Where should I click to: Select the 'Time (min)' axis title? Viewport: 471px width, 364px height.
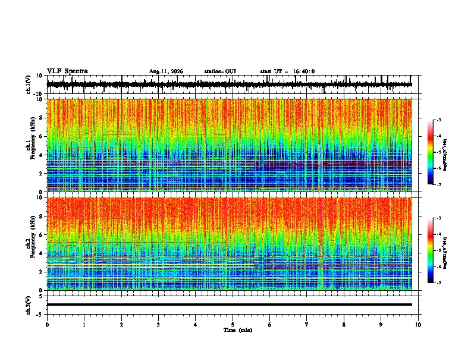pos(238,330)
